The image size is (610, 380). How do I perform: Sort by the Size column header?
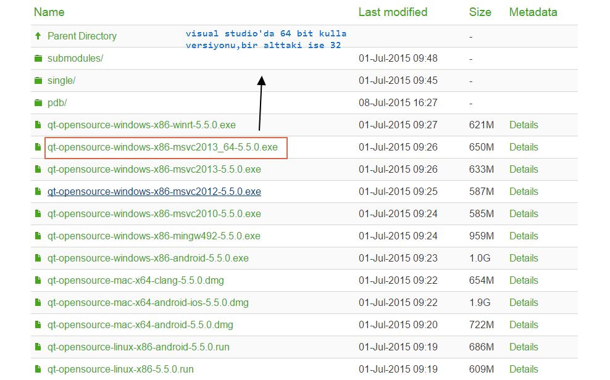[x=480, y=12]
